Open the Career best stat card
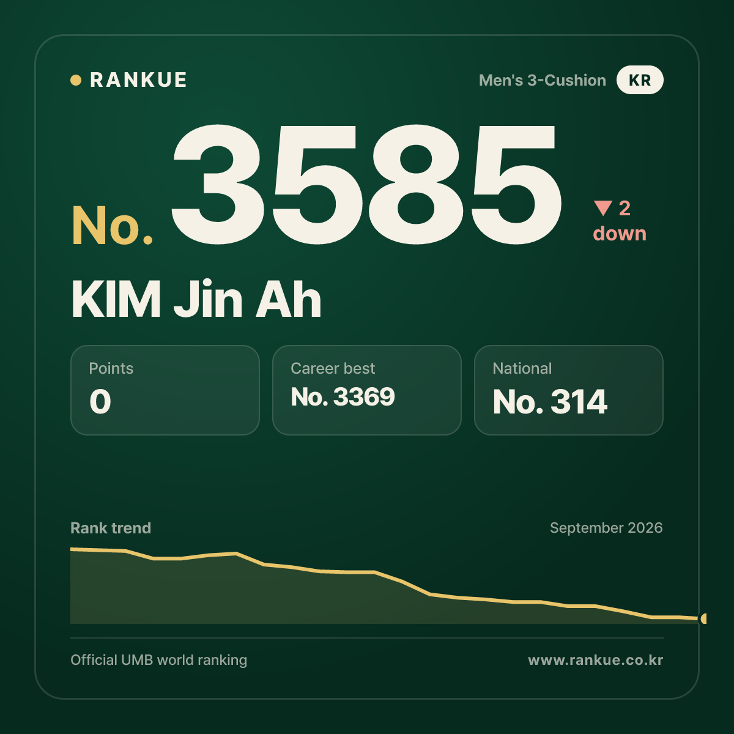Viewport: 734px width, 734px height. coord(367,390)
